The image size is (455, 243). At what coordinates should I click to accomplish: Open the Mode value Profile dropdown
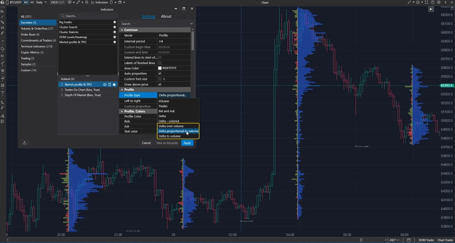coord(174,35)
